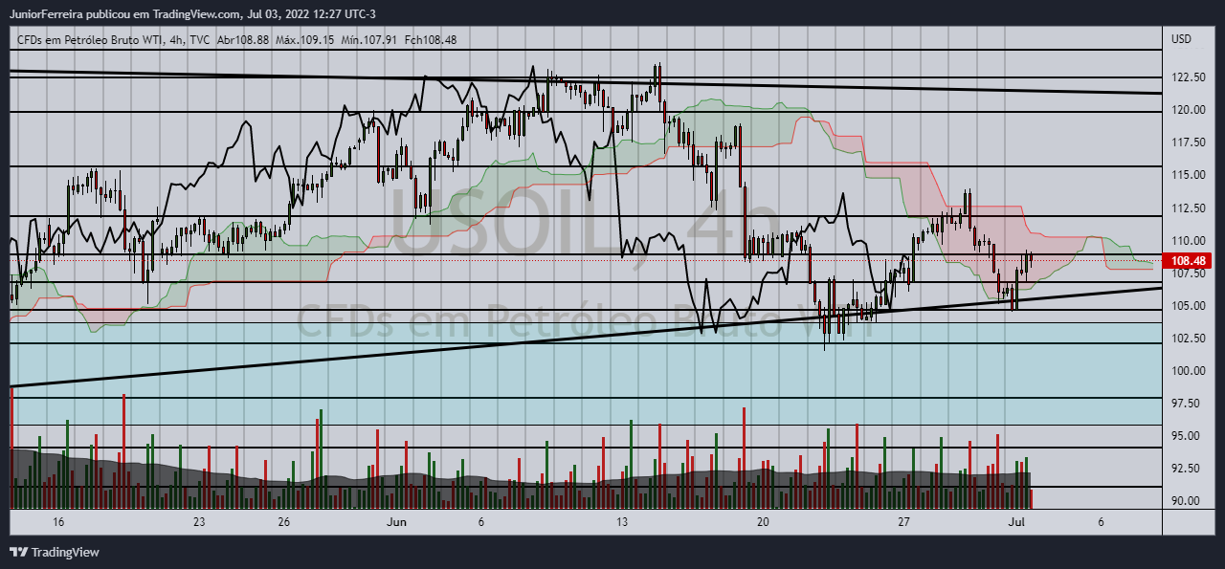Click the 92.50 price axis label
1225x569 pixels.
point(1188,468)
